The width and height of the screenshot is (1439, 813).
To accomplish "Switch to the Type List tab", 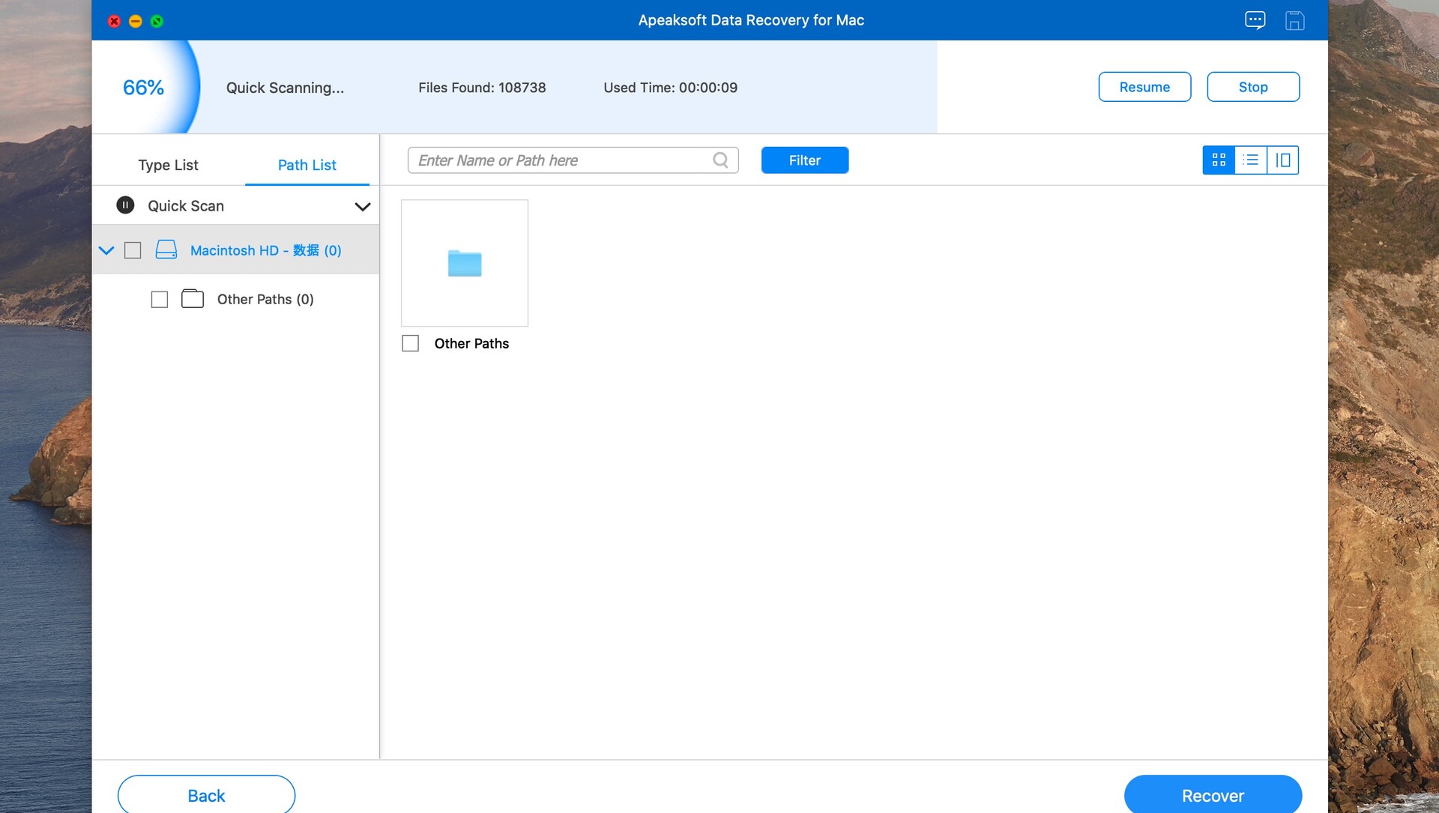I will pyautogui.click(x=168, y=165).
